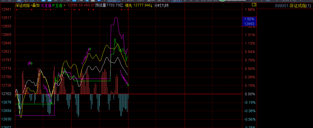Click the down arrow after 12777.946
This screenshot has height=128, width=313.
coord(152,5)
